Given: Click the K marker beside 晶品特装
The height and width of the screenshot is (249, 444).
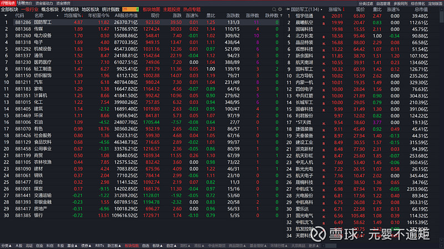Looking at the screenshot, I should point(324,42).
